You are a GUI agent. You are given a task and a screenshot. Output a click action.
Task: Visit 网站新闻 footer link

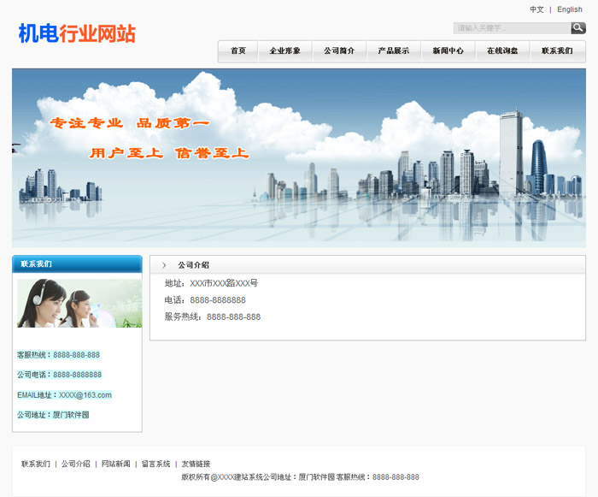coord(115,464)
